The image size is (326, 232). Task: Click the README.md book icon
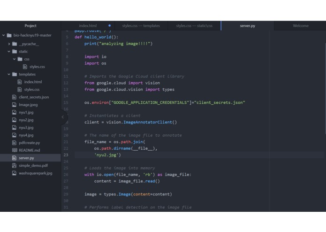point(15,150)
